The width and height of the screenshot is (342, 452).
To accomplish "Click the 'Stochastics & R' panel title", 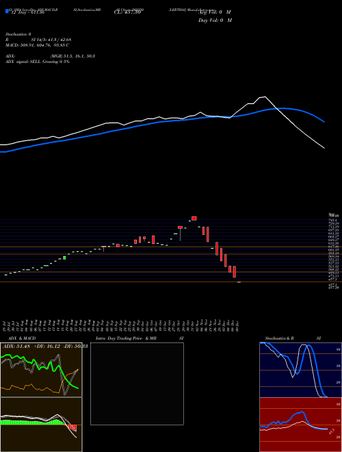I will pyautogui.click(x=279, y=338).
